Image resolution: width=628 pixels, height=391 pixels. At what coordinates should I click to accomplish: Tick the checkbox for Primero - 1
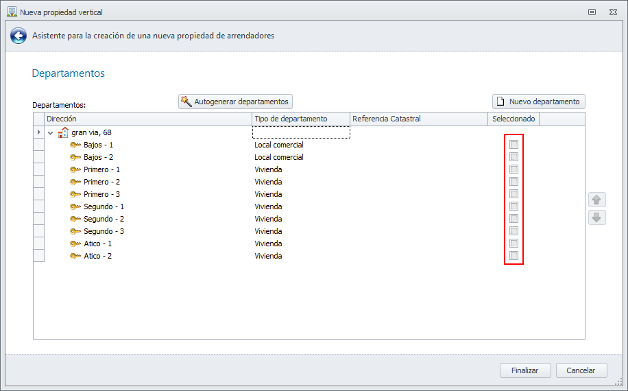tap(514, 169)
